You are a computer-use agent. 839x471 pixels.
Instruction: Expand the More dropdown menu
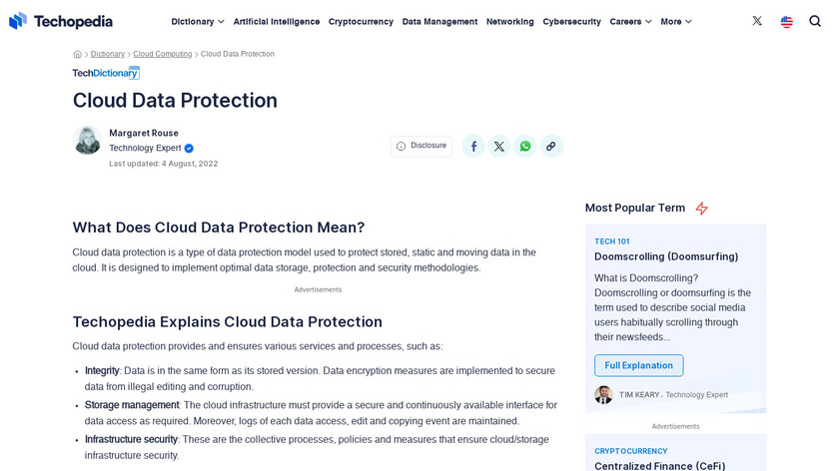click(676, 21)
